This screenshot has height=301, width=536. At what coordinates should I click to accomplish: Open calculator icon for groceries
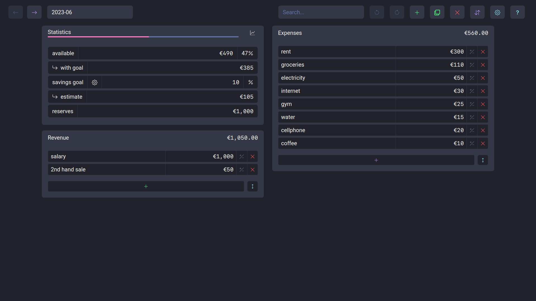click(472, 65)
